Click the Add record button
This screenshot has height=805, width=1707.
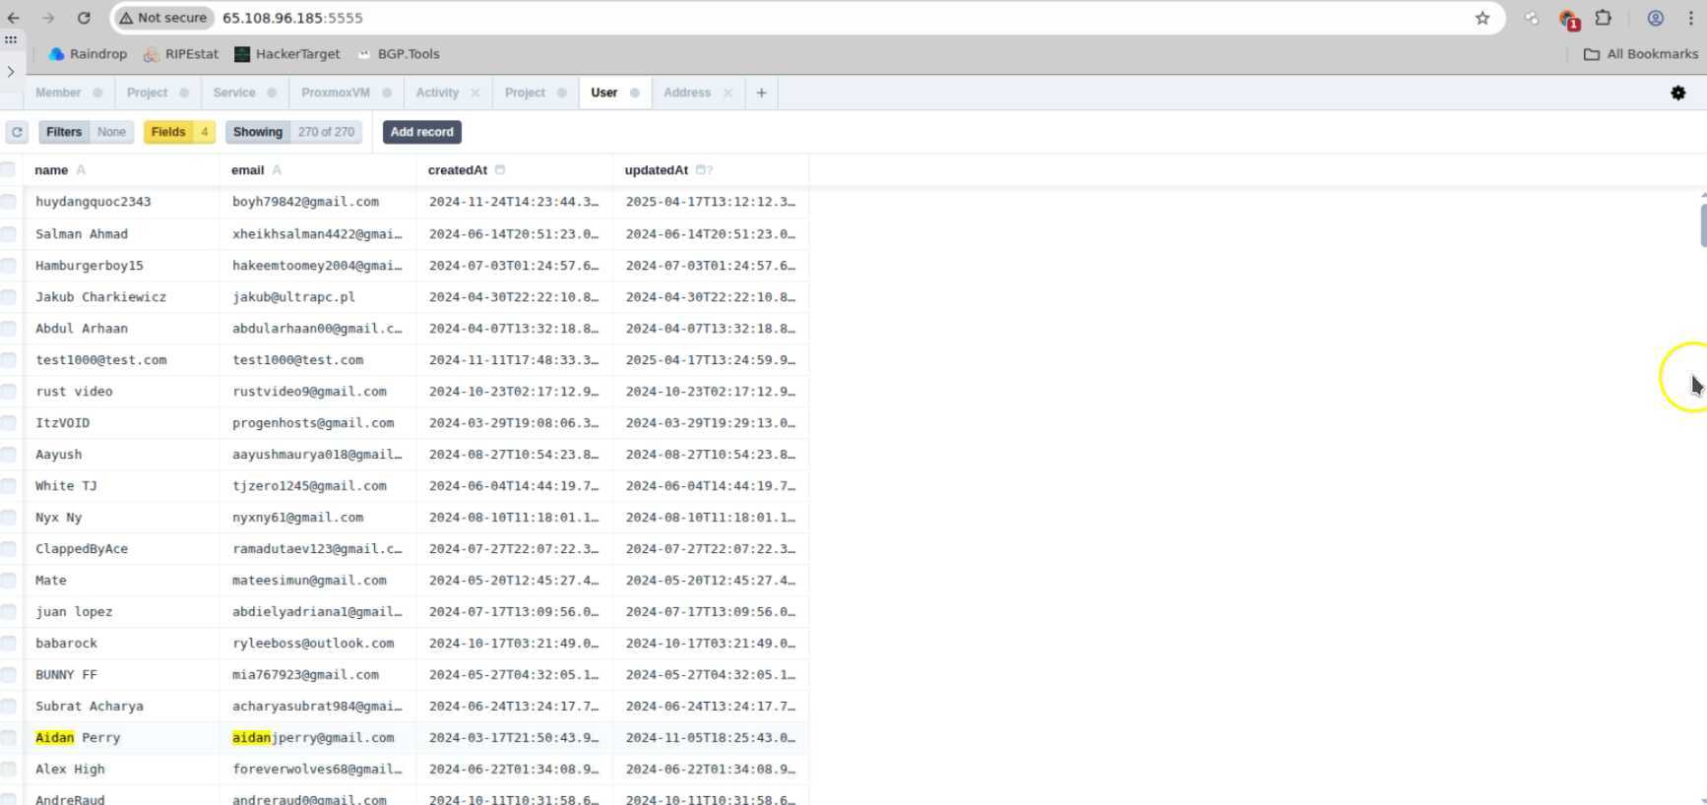pyautogui.click(x=421, y=132)
